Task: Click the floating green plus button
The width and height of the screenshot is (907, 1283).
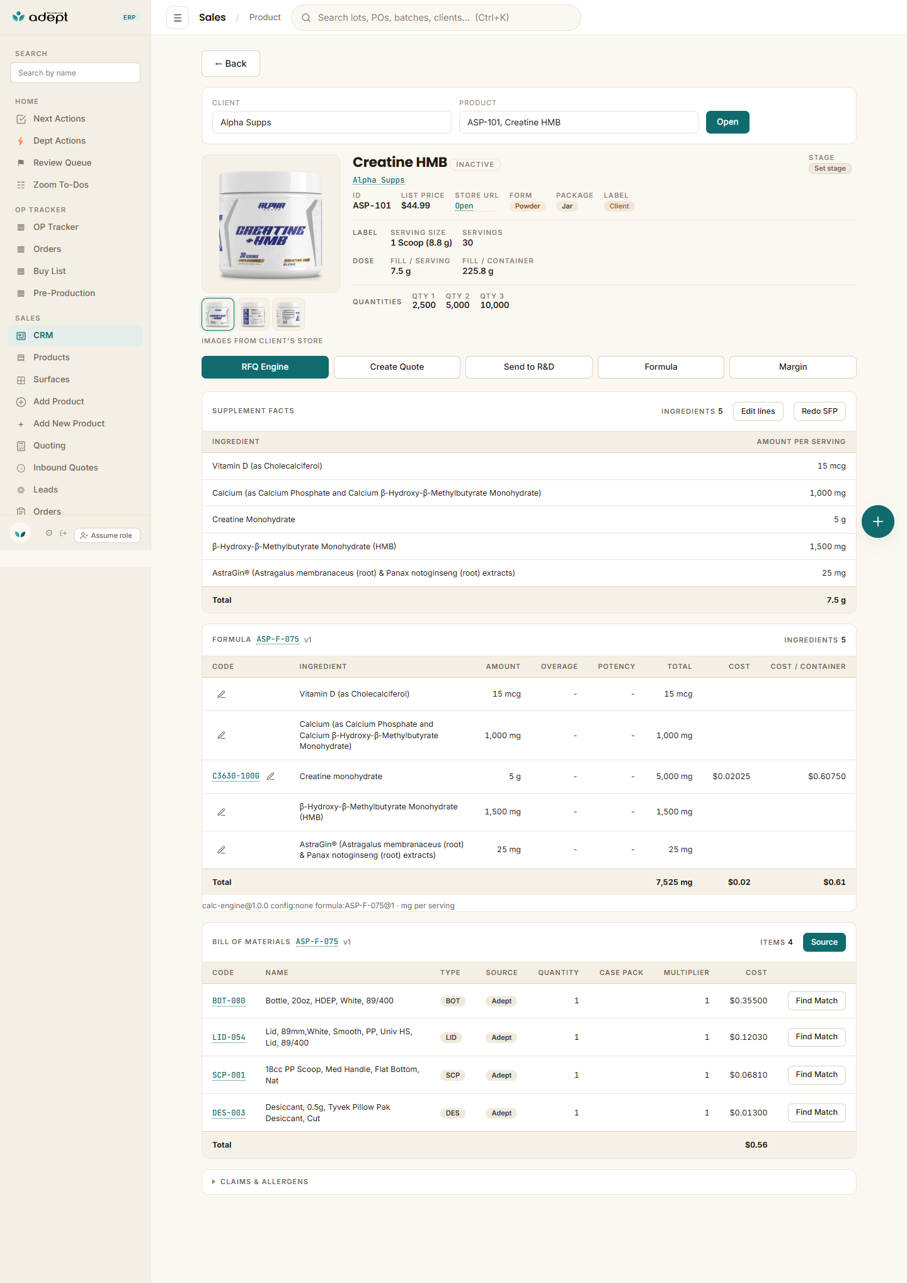Action: click(878, 522)
